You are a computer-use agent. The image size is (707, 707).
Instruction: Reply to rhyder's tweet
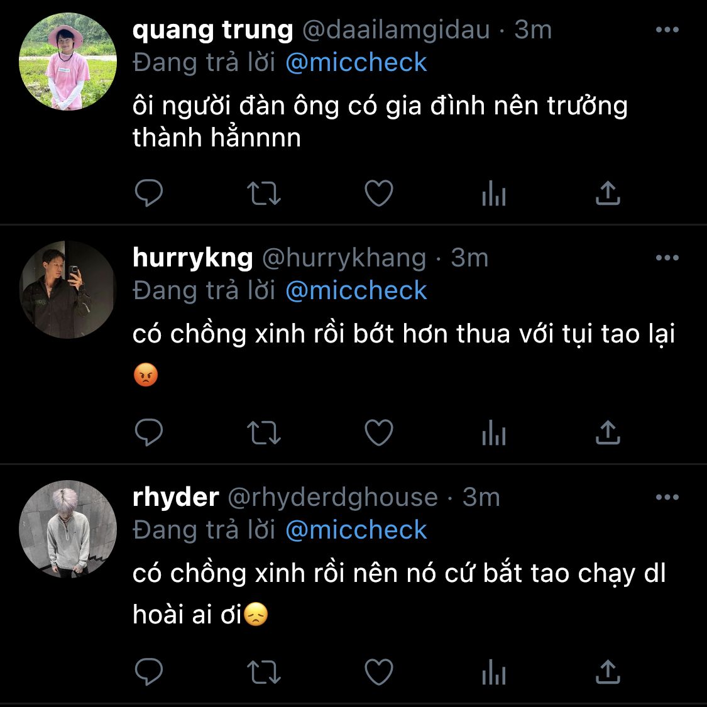coord(149,672)
